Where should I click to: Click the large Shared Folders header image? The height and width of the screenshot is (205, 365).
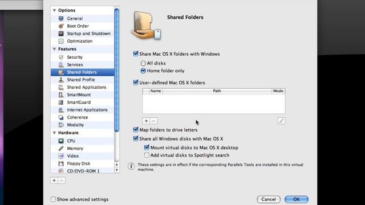146,25
